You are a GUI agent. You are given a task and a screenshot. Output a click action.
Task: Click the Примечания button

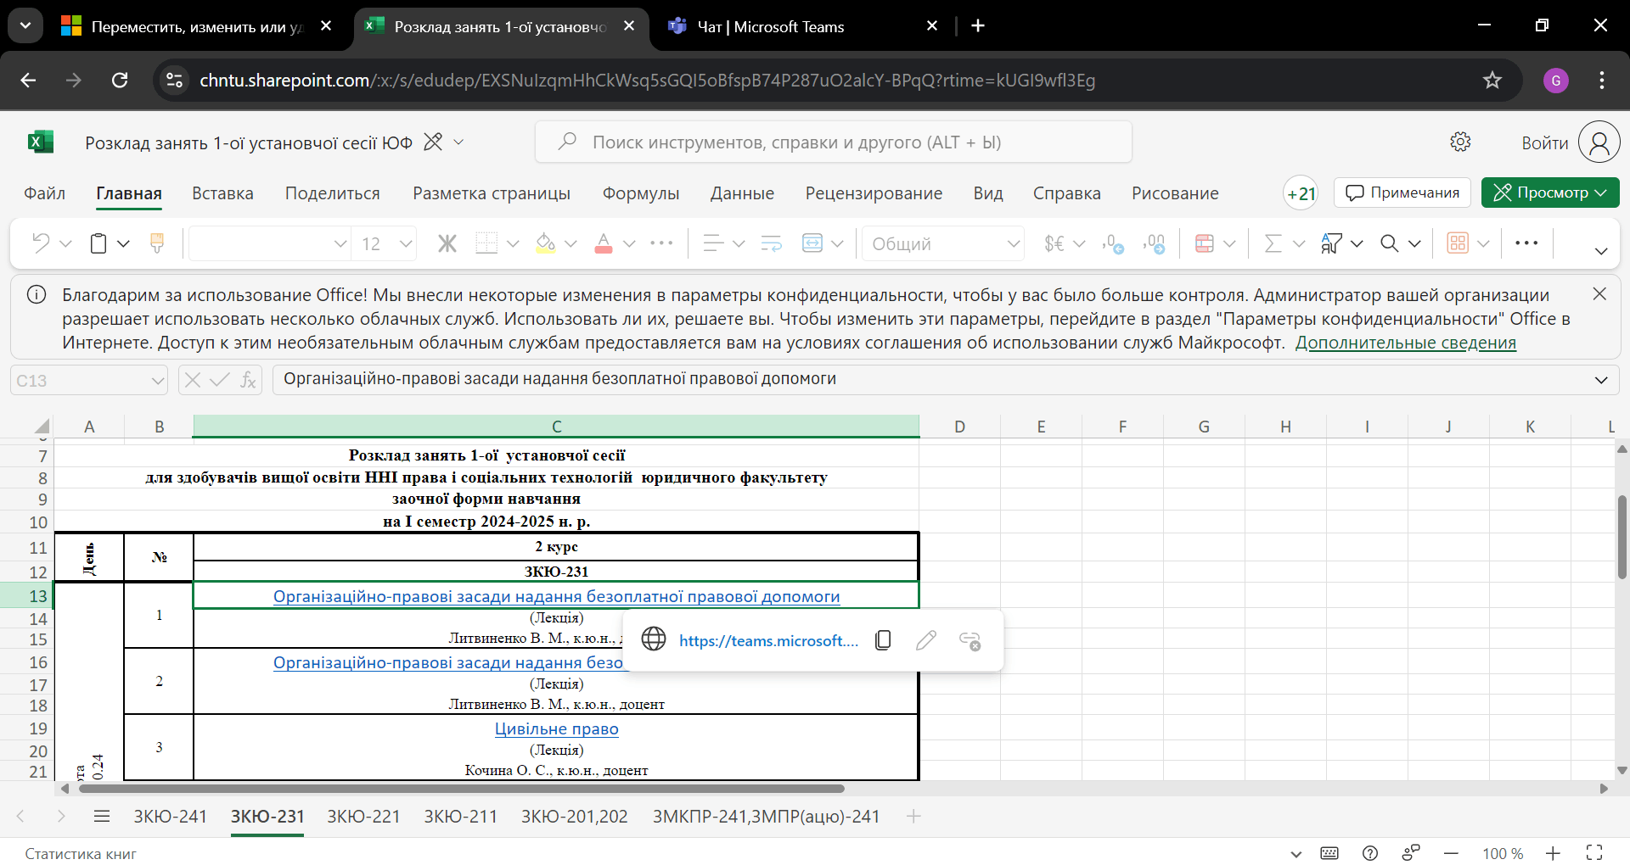(1402, 193)
